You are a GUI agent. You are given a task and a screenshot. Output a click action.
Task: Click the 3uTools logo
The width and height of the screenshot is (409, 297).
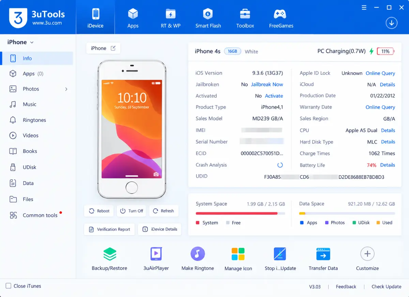[x=18, y=18]
